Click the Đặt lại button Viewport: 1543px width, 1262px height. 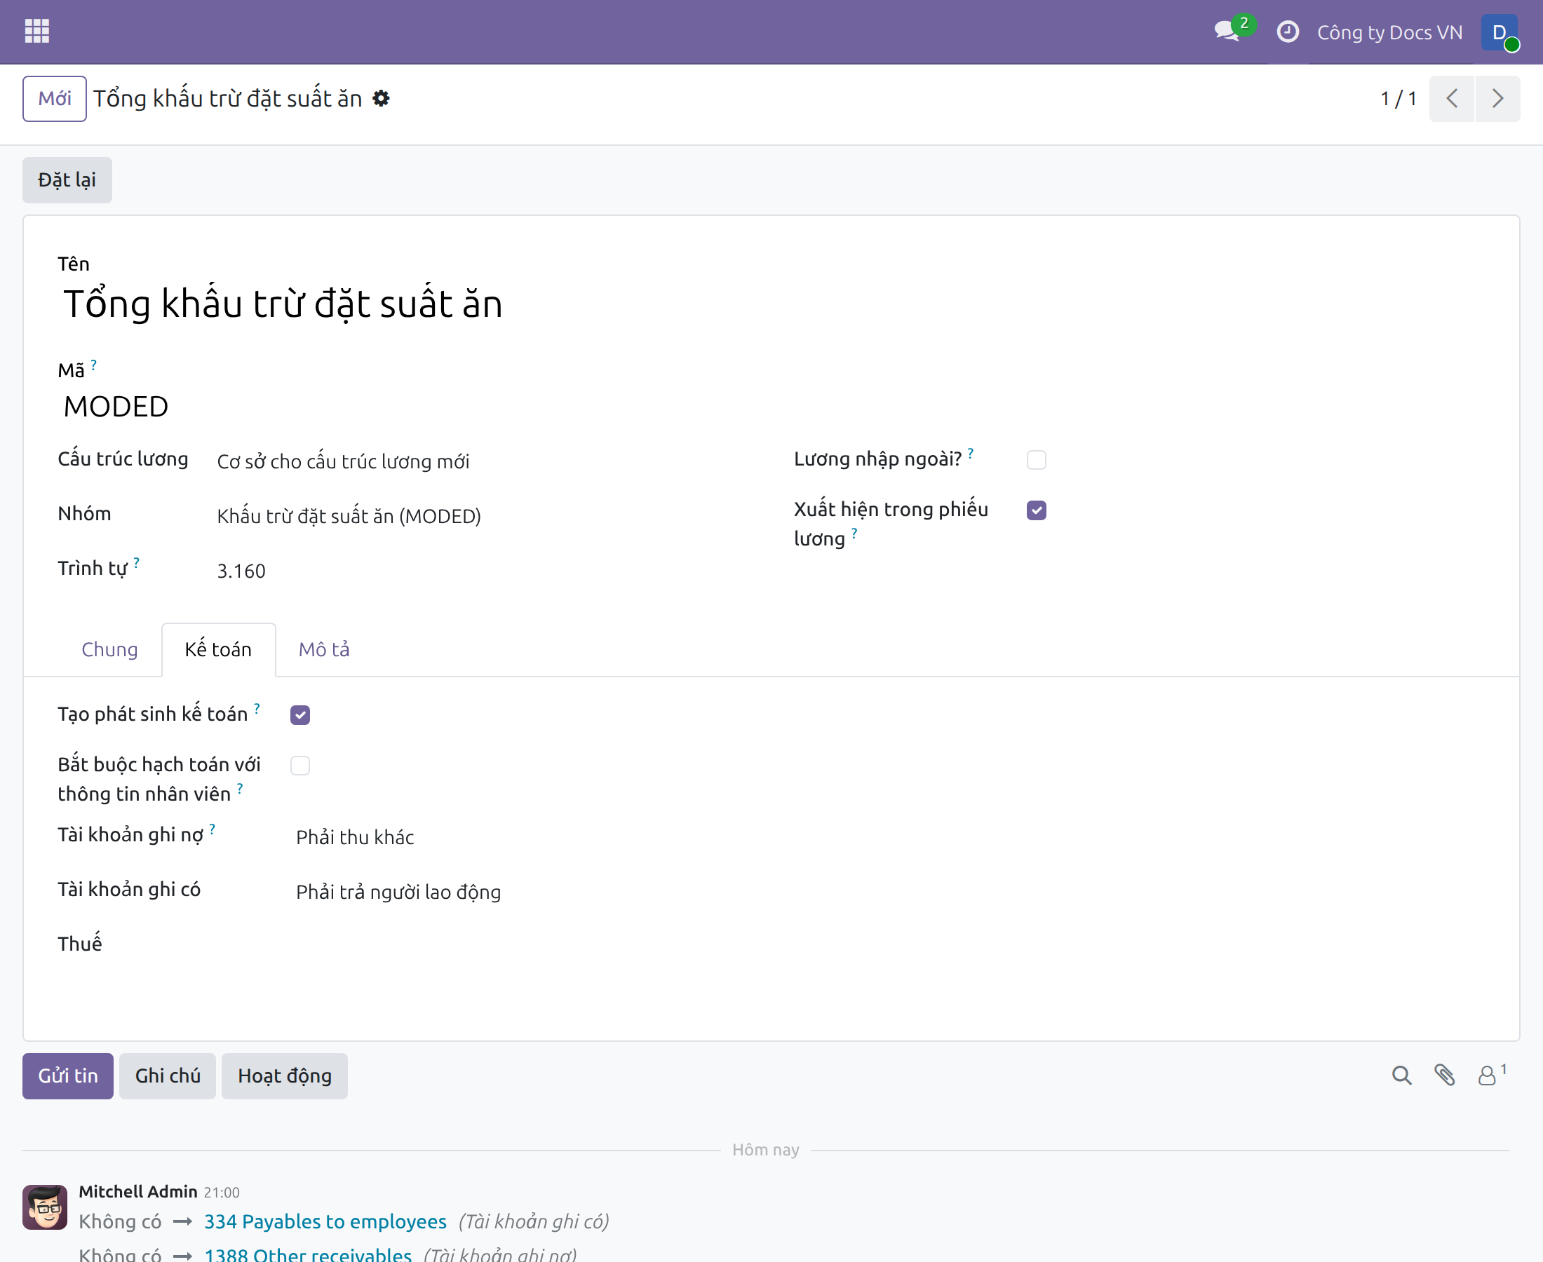[x=67, y=180]
